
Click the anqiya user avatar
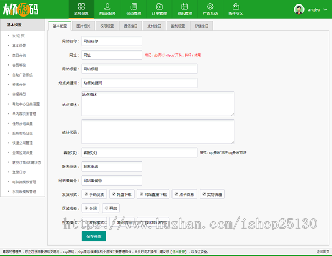click(299, 9)
